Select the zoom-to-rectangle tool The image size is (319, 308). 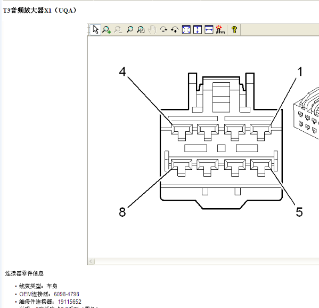coord(141,30)
